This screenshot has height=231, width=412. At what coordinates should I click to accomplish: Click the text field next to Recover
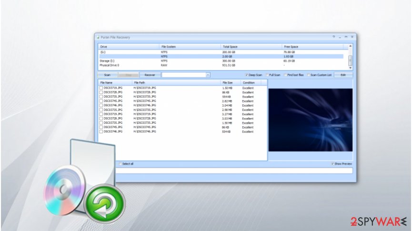[184, 75]
